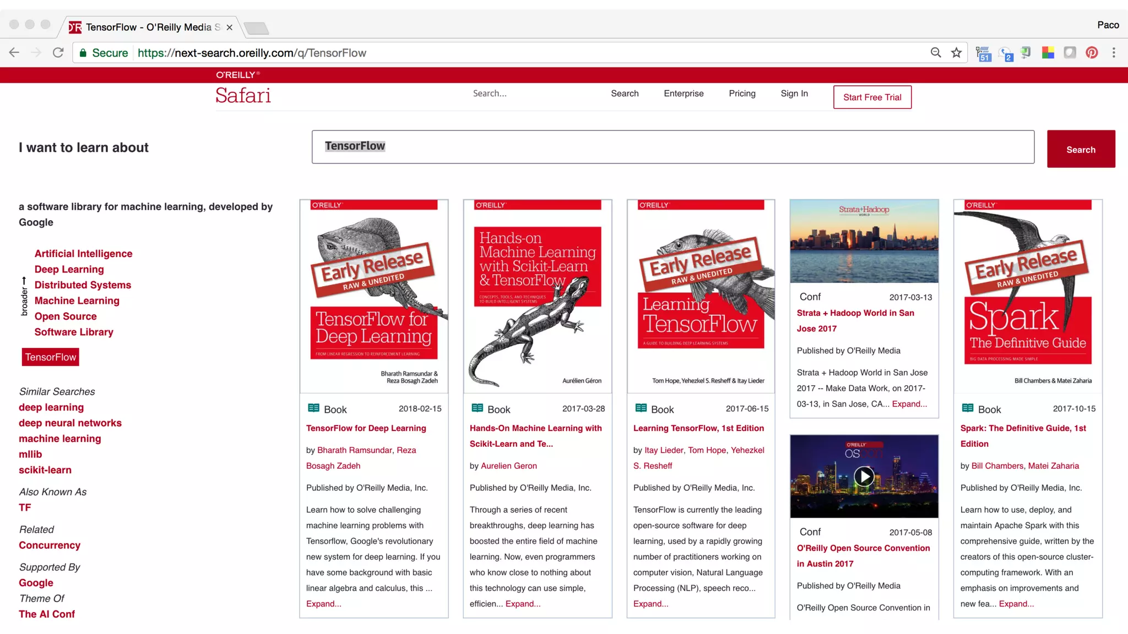The width and height of the screenshot is (1128, 634).
Task: Click the bookmark star icon in address bar
Action: point(956,53)
